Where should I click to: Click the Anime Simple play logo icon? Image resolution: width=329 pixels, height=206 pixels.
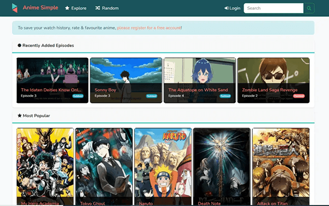click(15, 8)
